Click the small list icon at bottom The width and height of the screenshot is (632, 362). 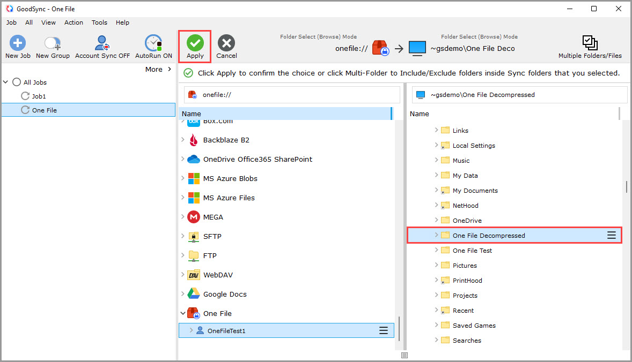405,355
